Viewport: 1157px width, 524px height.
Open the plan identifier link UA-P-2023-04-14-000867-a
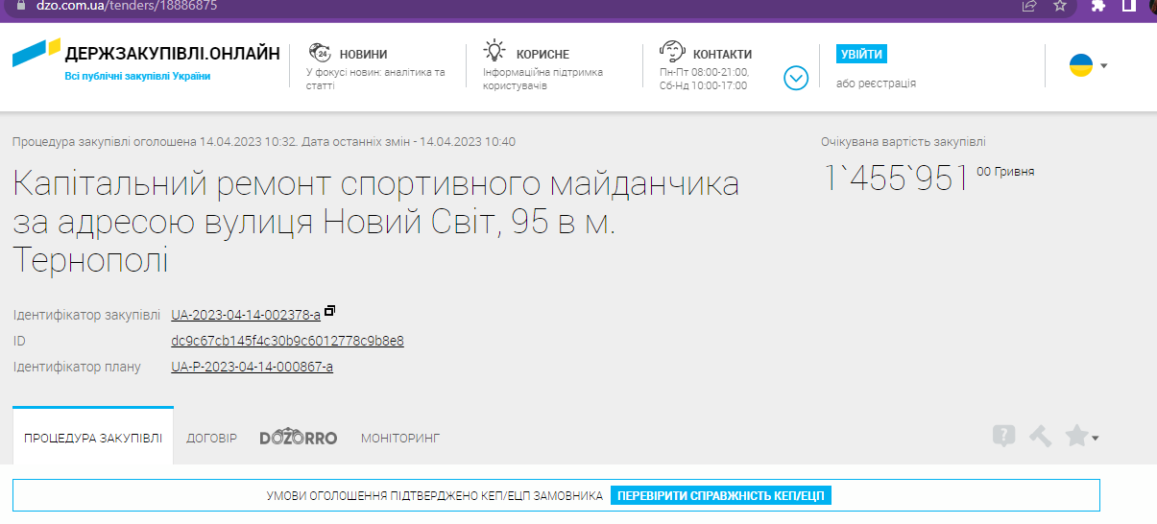pyautogui.click(x=252, y=367)
